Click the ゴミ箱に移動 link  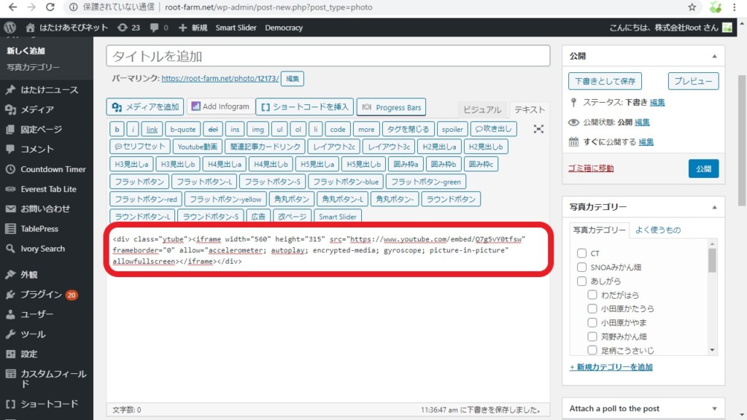point(591,168)
